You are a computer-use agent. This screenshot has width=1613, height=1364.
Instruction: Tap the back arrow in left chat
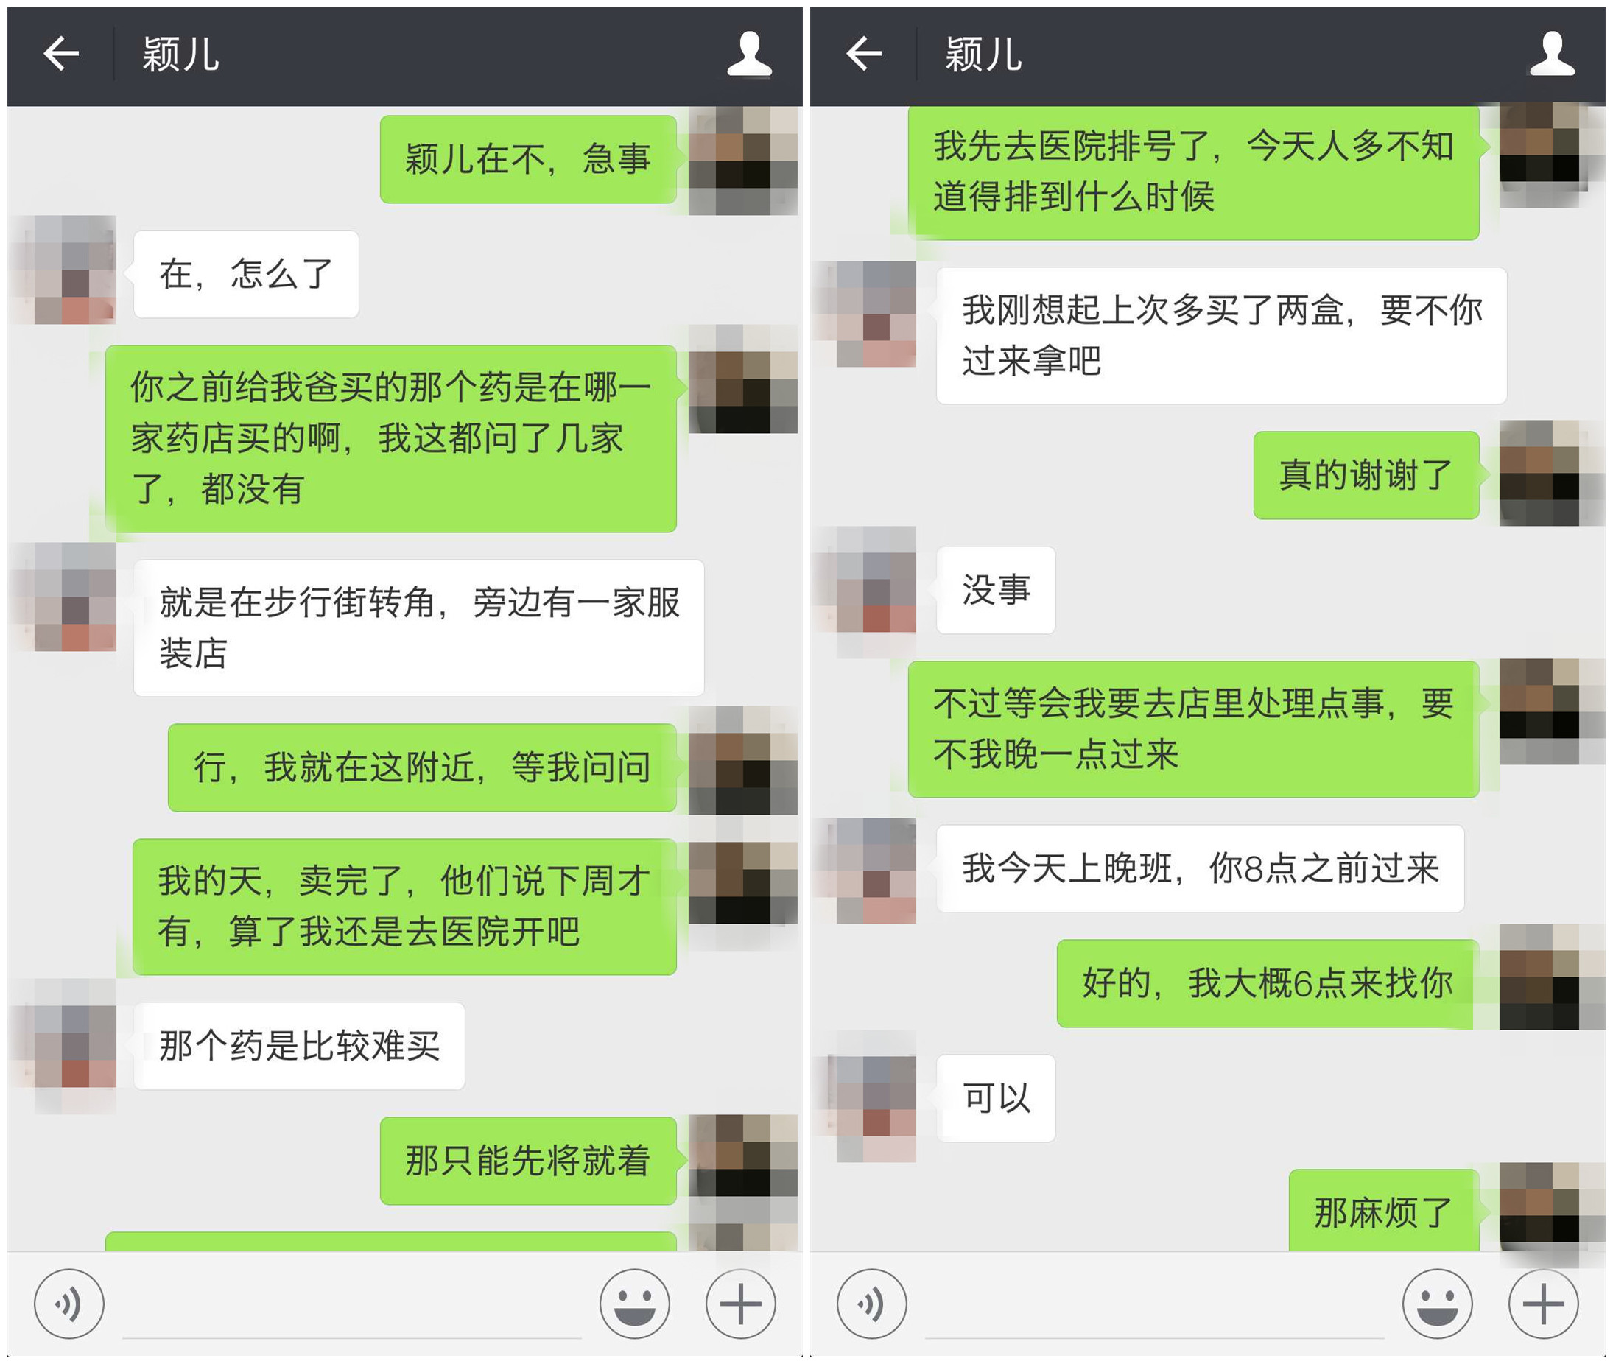61,54
